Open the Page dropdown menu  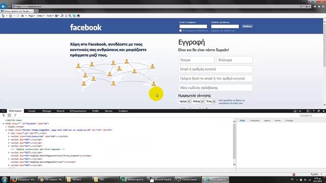pos(32,16)
